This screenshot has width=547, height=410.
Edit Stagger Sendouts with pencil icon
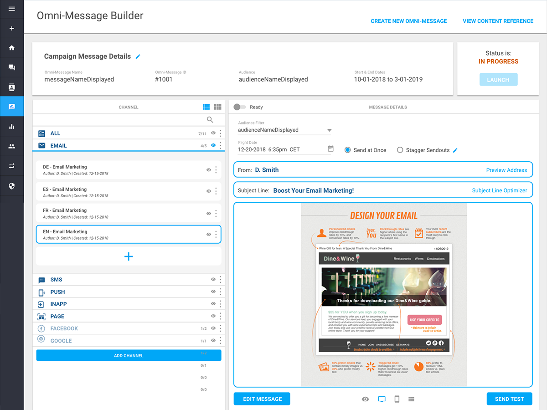(x=455, y=150)
